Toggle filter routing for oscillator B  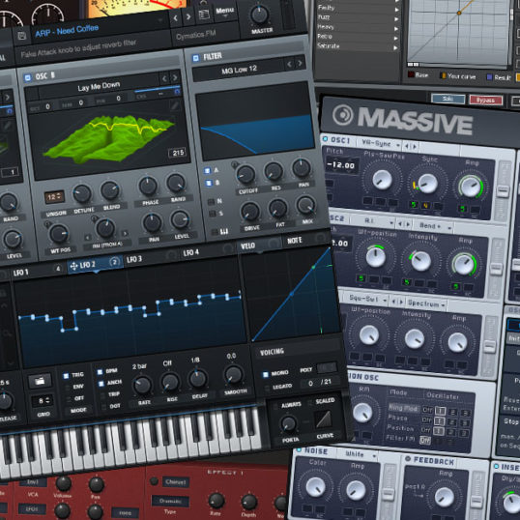pos(209,183)
